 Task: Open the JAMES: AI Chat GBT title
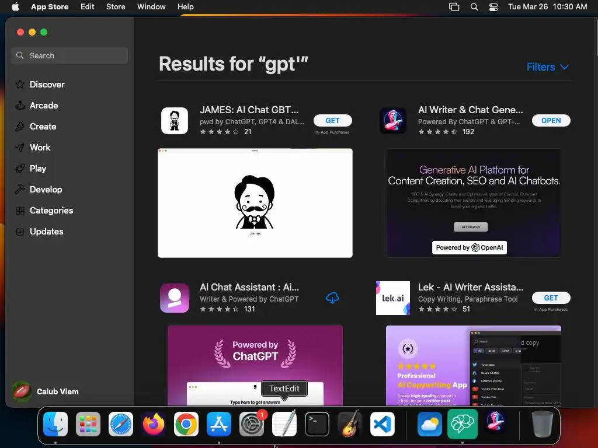(249, 110)
